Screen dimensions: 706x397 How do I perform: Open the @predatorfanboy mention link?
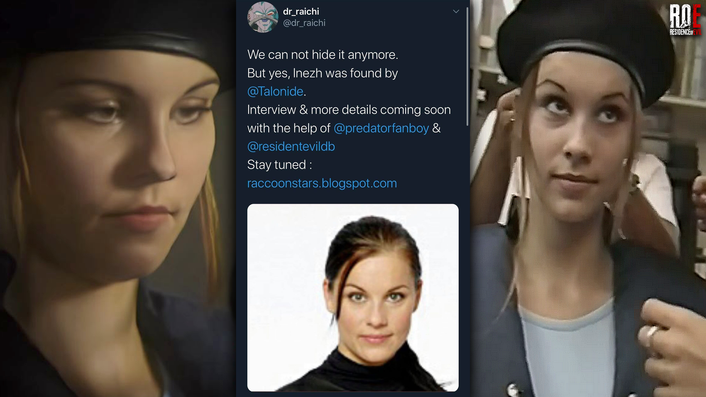click(381, 128)
